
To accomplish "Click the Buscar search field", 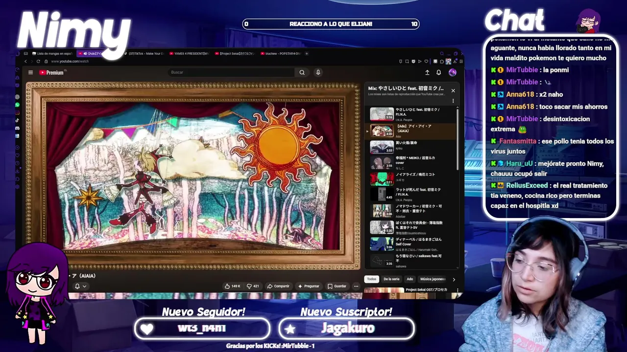I will point(231,72).
